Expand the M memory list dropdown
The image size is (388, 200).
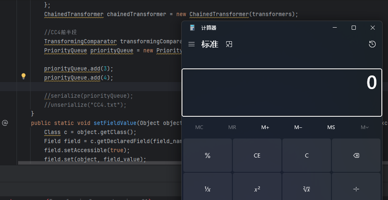pyautogui.click(x=364, y=127)
